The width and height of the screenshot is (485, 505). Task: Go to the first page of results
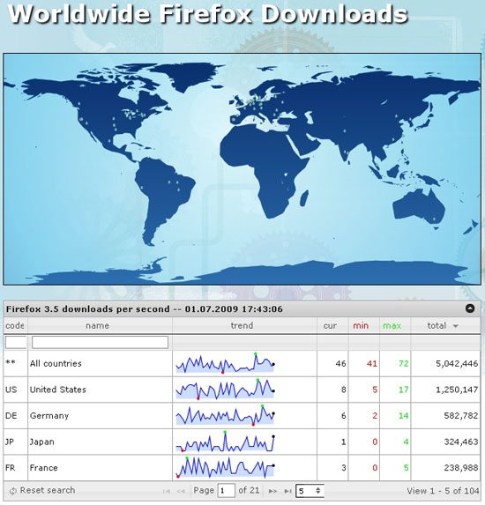pos(167,491)
